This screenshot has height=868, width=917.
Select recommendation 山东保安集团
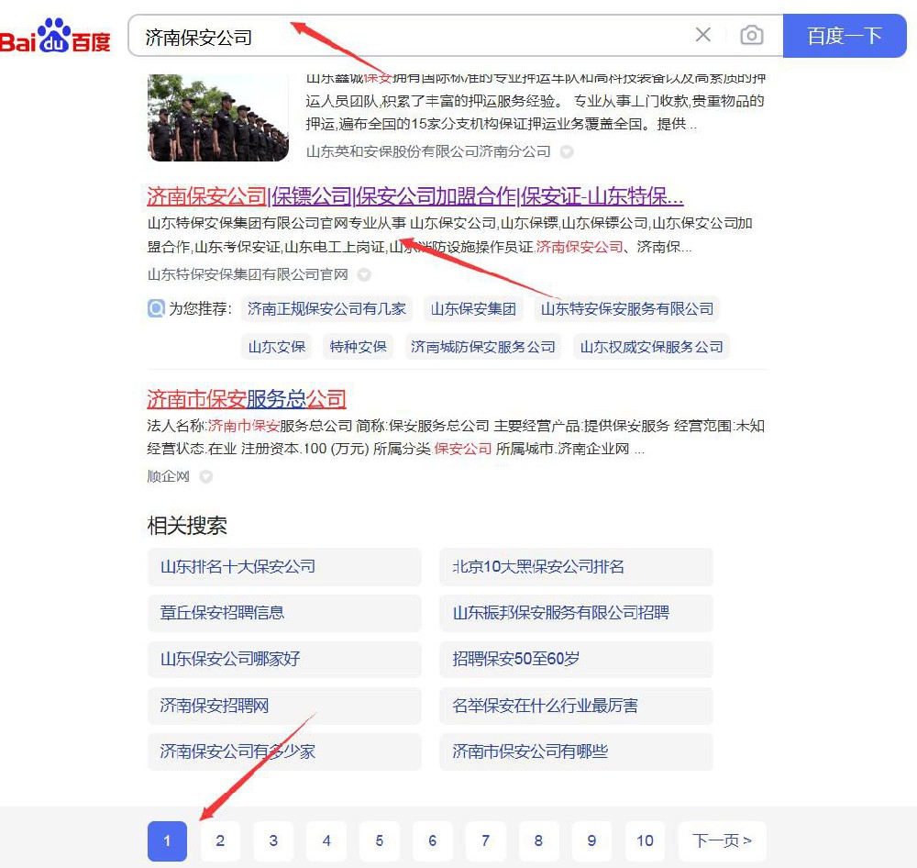click(473, 309)
